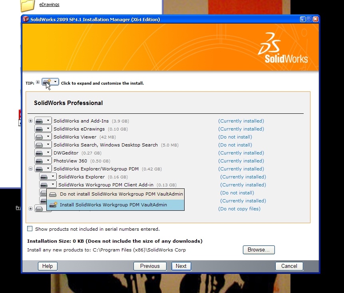
Task: Open SolidWorks Viewer install options dropdown
Action: point(48,137)
